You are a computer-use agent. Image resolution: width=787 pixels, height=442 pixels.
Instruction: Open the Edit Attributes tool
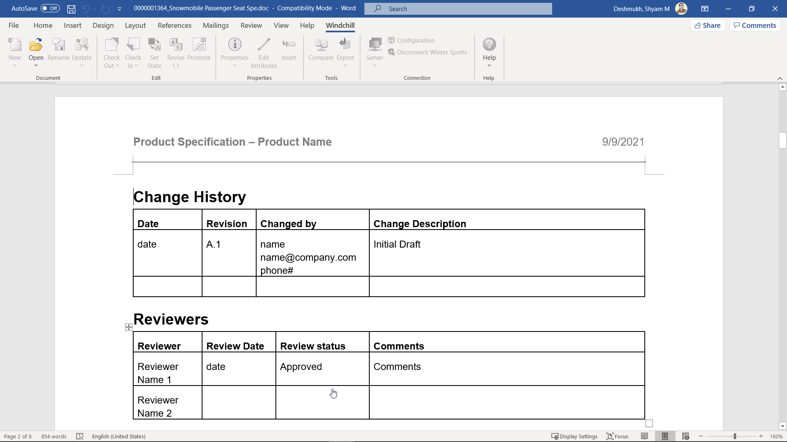click(264, 53)
